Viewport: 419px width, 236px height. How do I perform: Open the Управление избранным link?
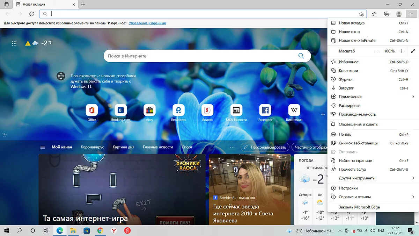coord(147,23)
